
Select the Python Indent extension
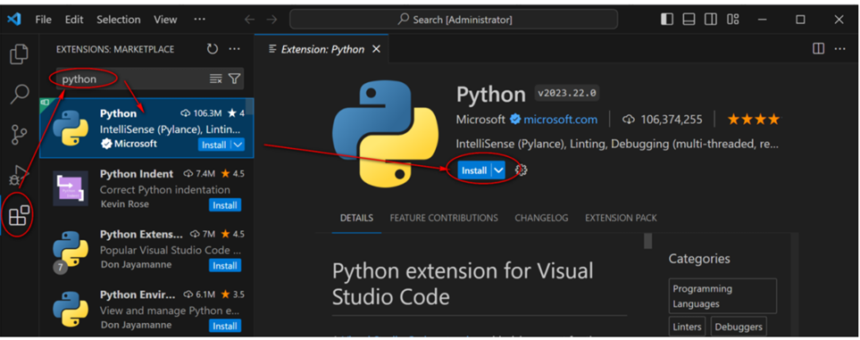(146, 188)
